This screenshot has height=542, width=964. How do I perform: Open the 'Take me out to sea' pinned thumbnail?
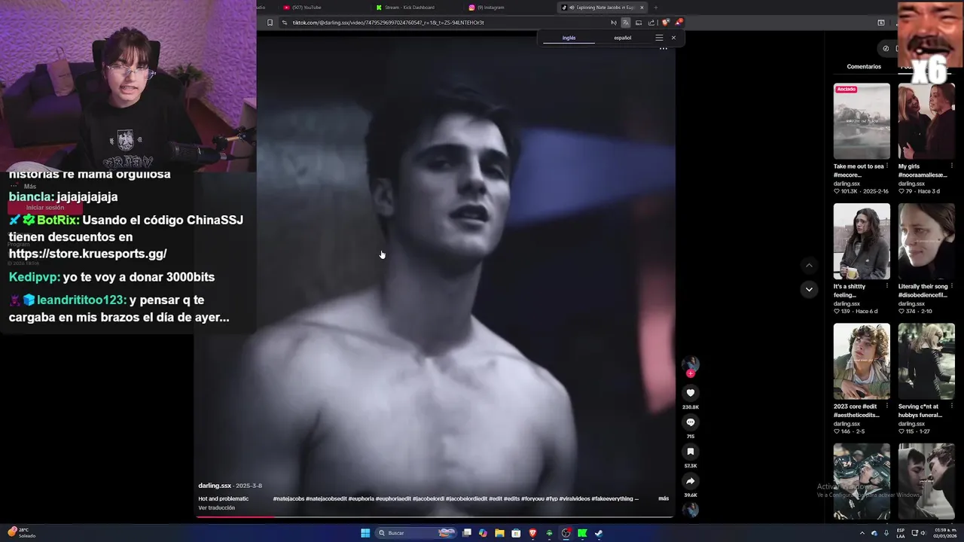click(862, 121)
